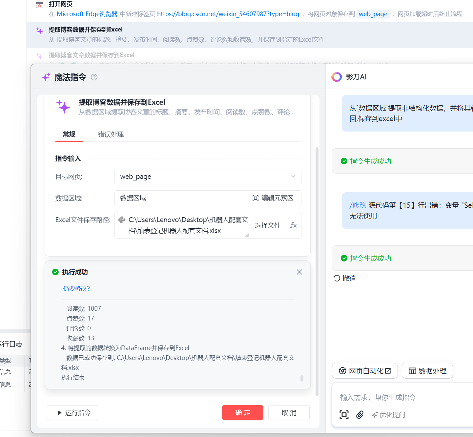Click the paperclip attachment icon
Image resolution: width=473 pixels, height=437 pixels.
tap(360, 415)
